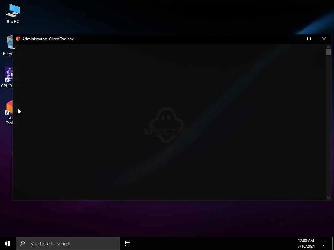The width and height of the screenshot is (334, 250).
Task: Open the taskbar clock showing 12:08 AM
Action: tap(306, 243)
